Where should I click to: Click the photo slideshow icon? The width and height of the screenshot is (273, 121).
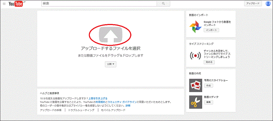[x=196, y=85]
